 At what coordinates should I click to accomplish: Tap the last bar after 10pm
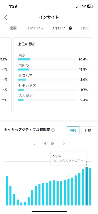[90, 187]
